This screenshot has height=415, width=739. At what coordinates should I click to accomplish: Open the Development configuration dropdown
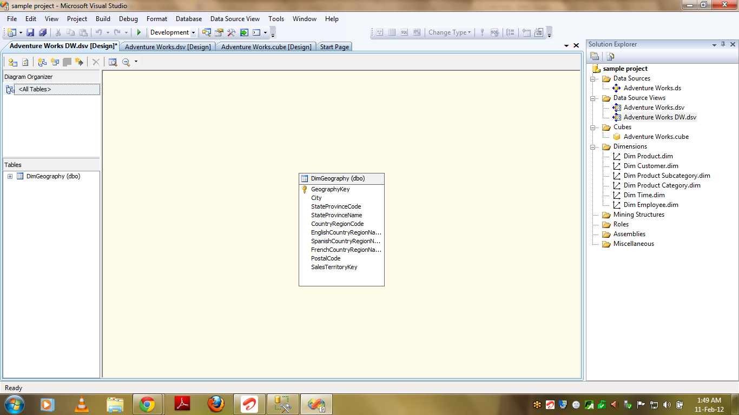click(193, 33)
